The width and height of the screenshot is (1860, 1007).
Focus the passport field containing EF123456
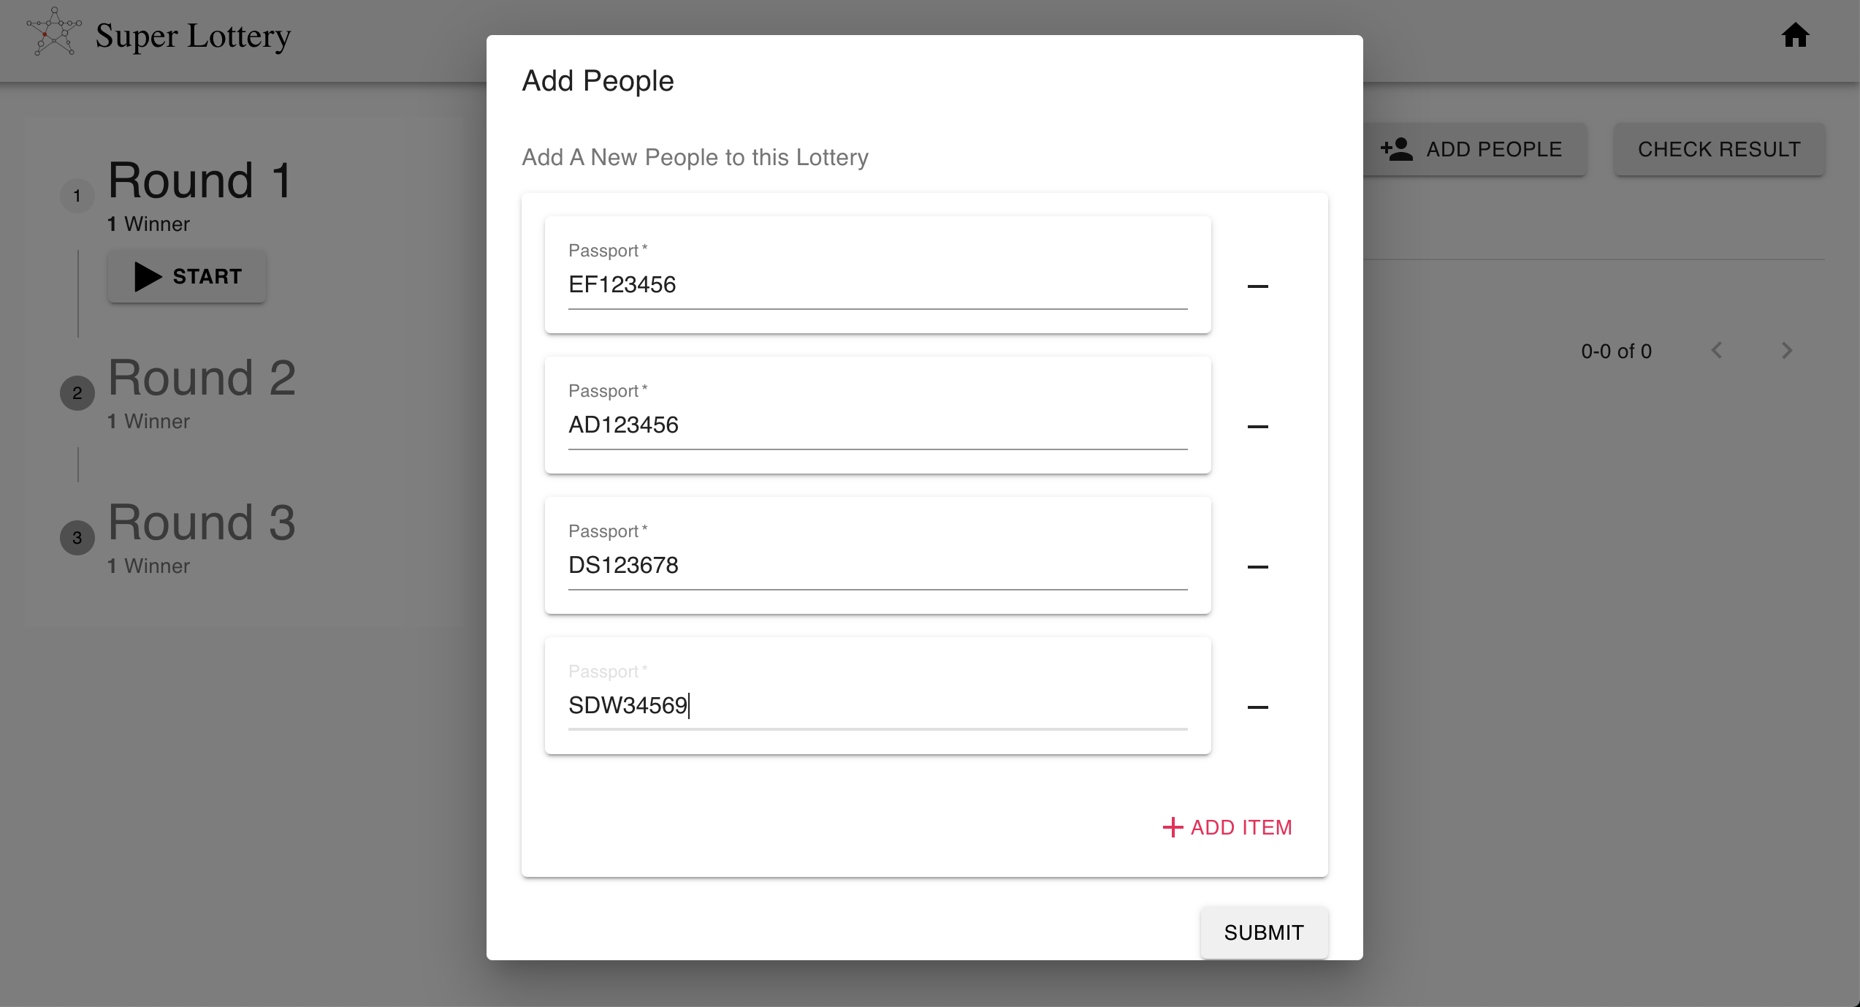pyautogui.click(x=877, y=285)
